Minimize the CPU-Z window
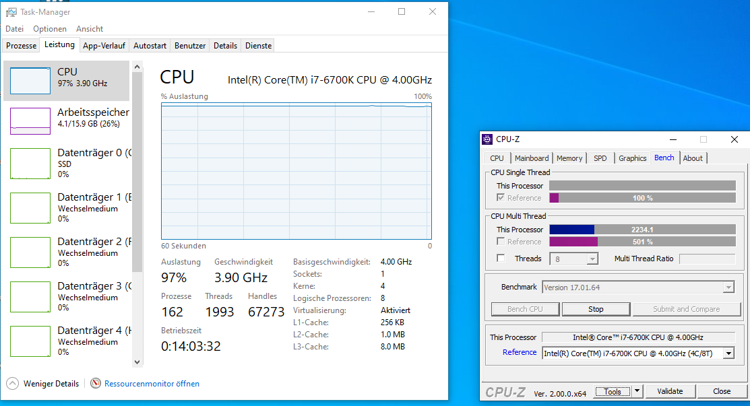The image size is (750, 406). point(673,139)
